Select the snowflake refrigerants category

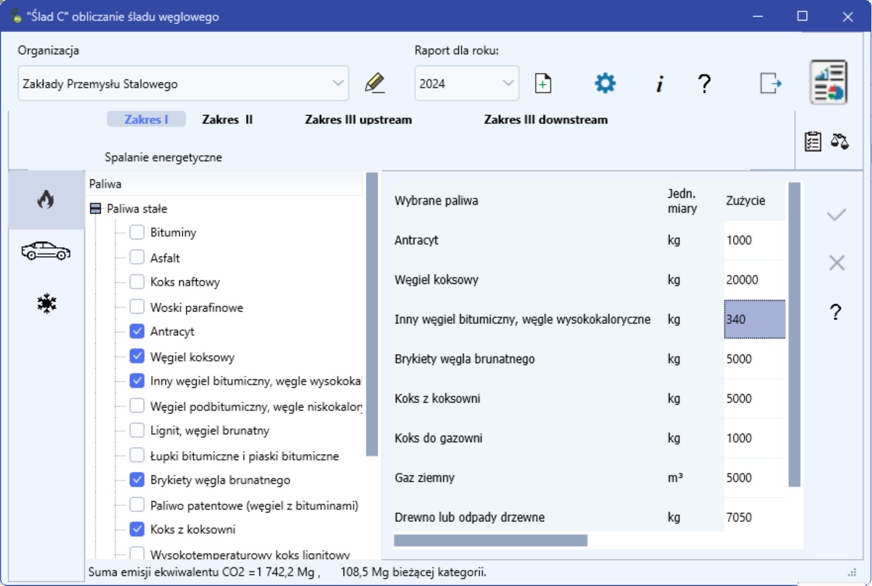point(46,304)
